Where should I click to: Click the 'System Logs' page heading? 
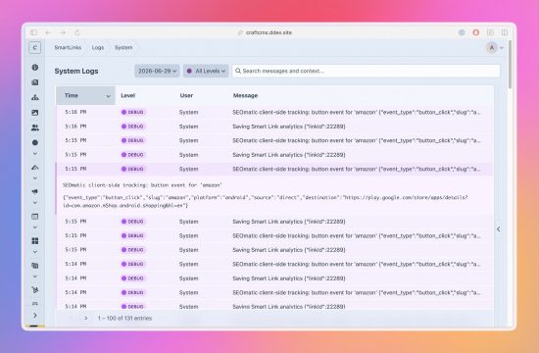click(x=76, y=71)
